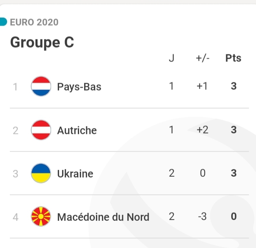Select the Ukraine team name
The width and height of the screenshot is (256, 248).
pyautogui.click(x=75, y=174)
